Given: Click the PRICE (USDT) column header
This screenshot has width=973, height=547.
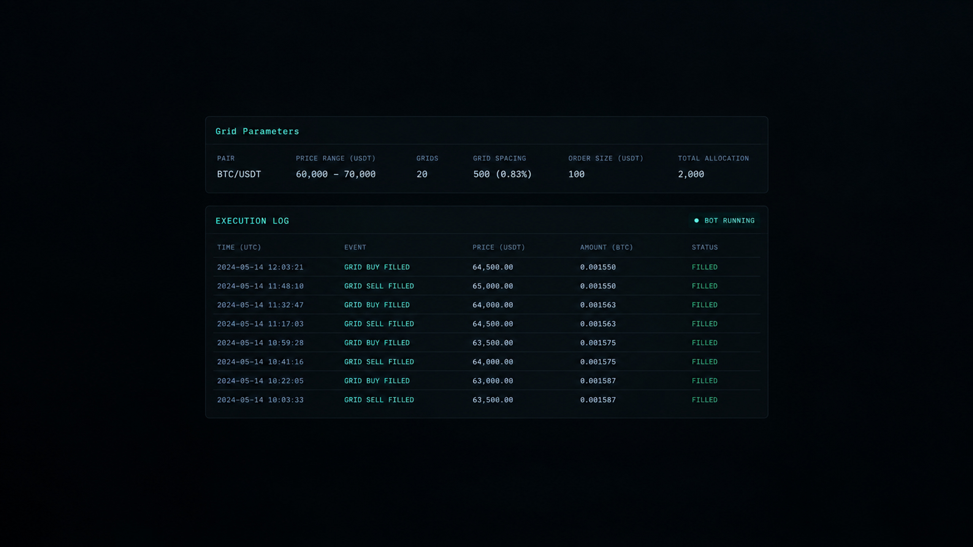Looking at the screenshot, I should tap(498, 247).
